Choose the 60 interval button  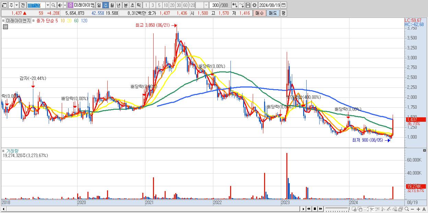pyautogui.click(x=185, y=5)
